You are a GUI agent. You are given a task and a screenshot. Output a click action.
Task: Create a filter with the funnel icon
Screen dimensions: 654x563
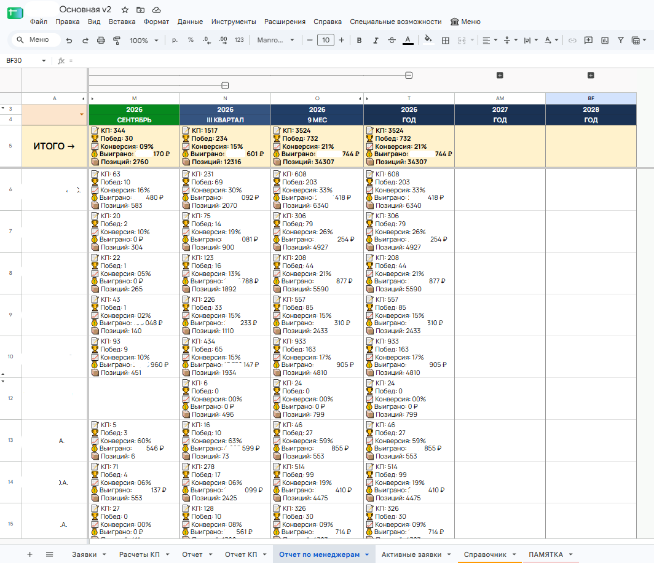(621, 40)
